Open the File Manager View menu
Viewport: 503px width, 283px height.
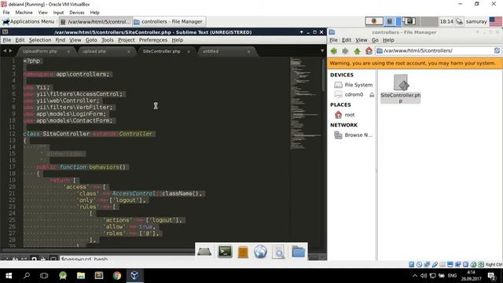[x=362, y=40]
